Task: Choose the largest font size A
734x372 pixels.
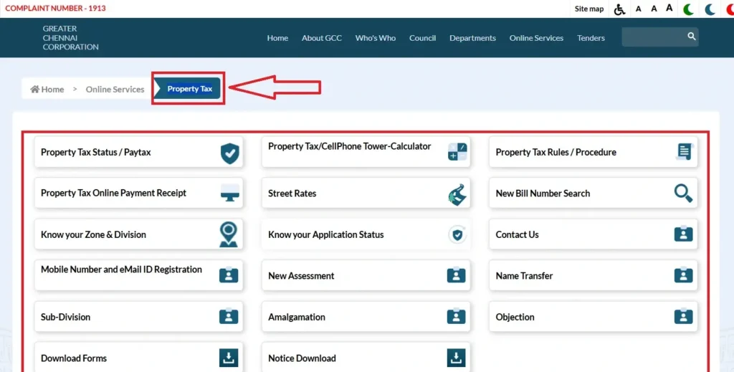Action: point(669,9)
